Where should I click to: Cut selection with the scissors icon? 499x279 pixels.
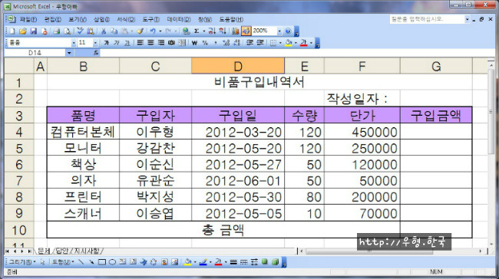[x=104, y=31]
